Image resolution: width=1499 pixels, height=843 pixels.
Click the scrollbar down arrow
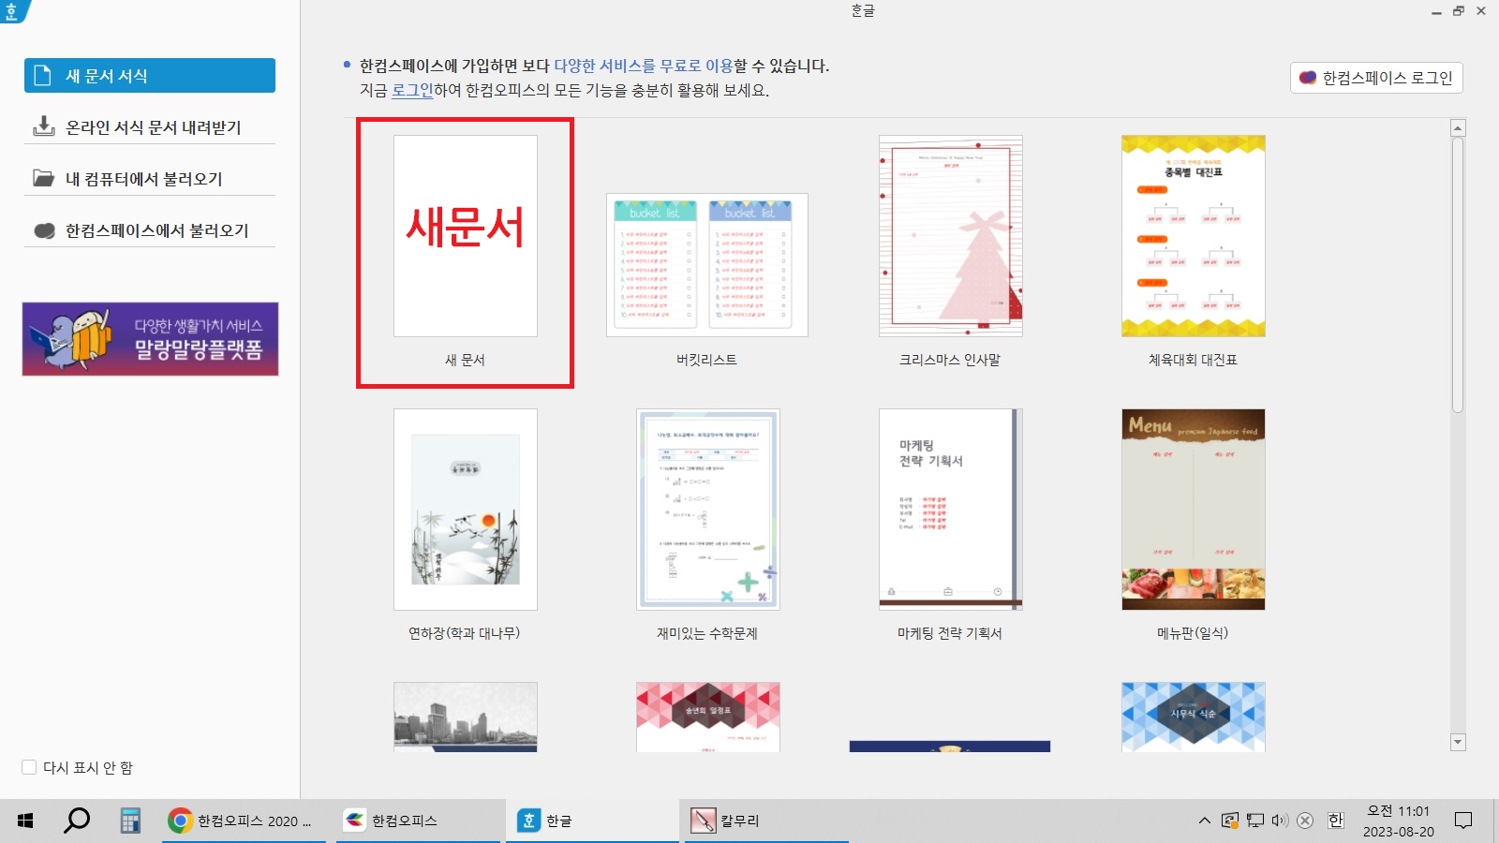(x=1457, y=744)
